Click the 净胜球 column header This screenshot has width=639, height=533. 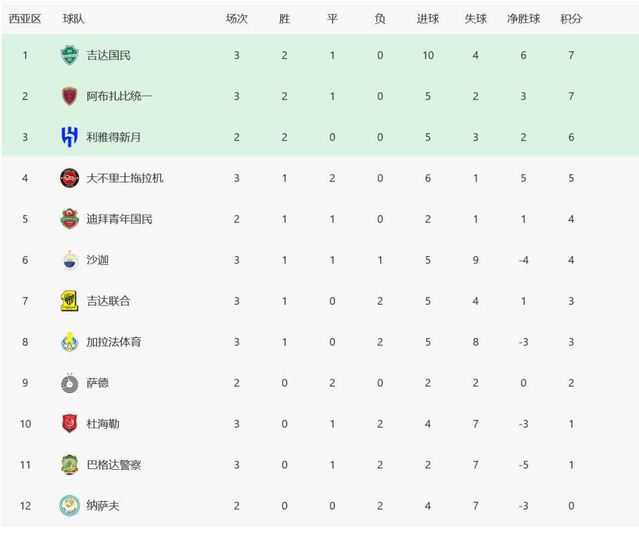coord(523,19)
